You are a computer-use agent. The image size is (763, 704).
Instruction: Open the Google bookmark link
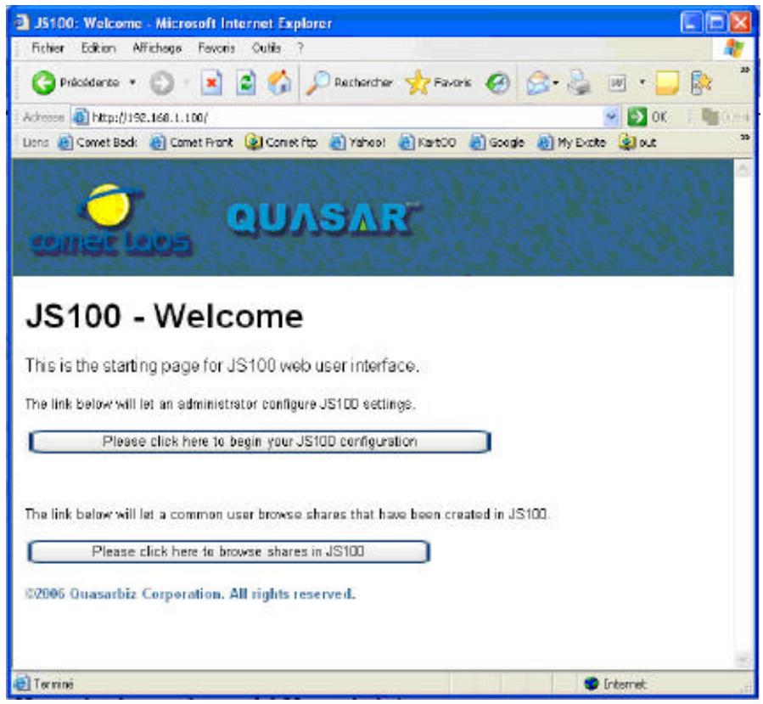(497, 143)
